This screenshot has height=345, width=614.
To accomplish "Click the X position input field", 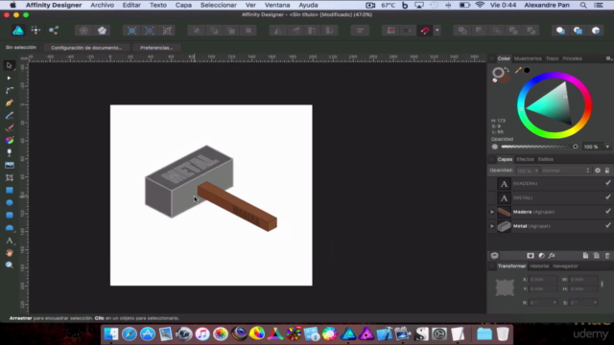I will point(543,279).
